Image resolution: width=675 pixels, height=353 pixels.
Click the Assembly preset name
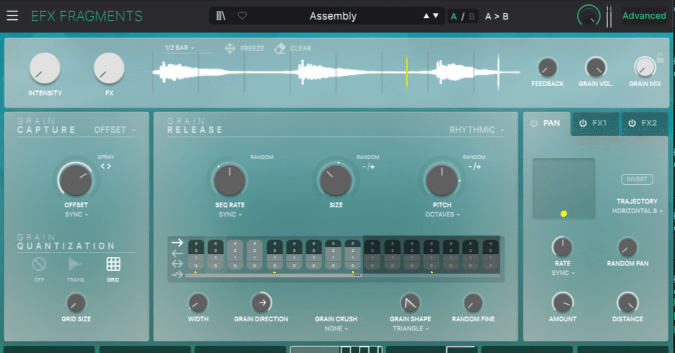(333, 16)
